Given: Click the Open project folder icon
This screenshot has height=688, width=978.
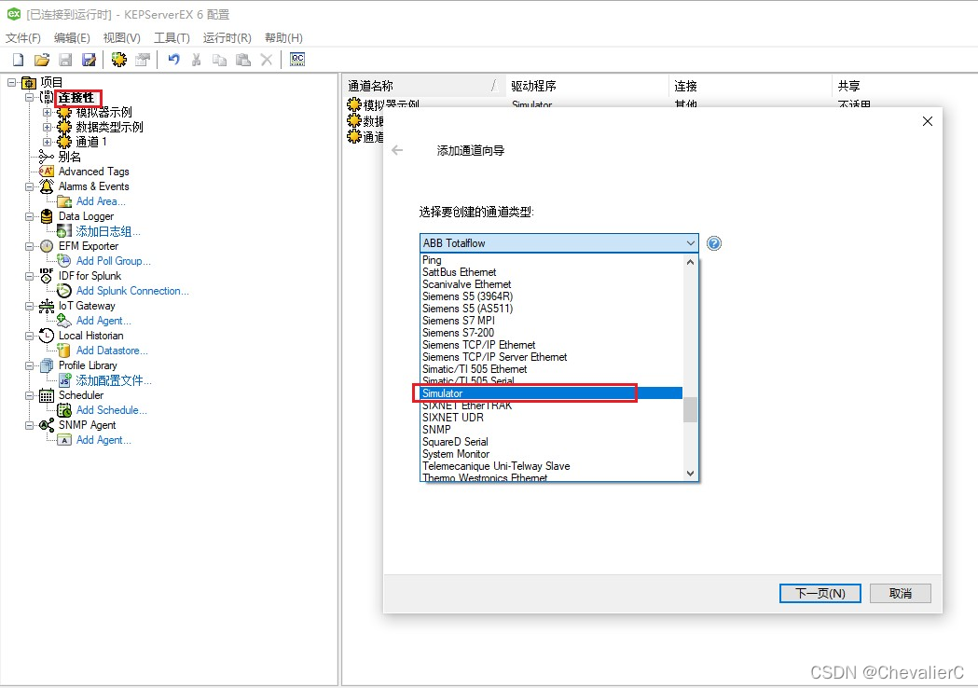Looking at the screenshot, I should (x=42, y=60).
